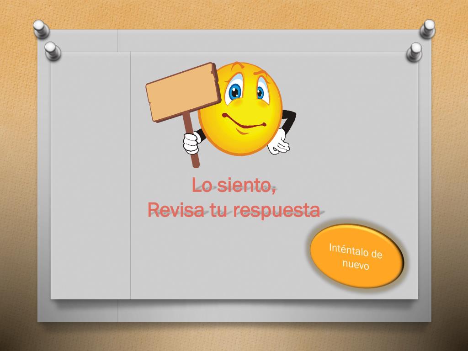Image resolution: width=468 pixels, height=351 pixels.
Task: Select the 'Lo siento,' text line
Action: point(234,185)
